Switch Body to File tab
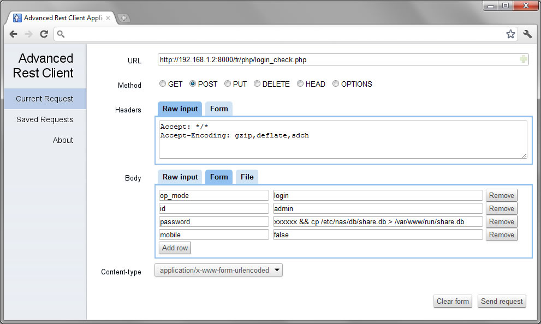The height and width of the screenshot is (324, 541). (x=247, y=177)
